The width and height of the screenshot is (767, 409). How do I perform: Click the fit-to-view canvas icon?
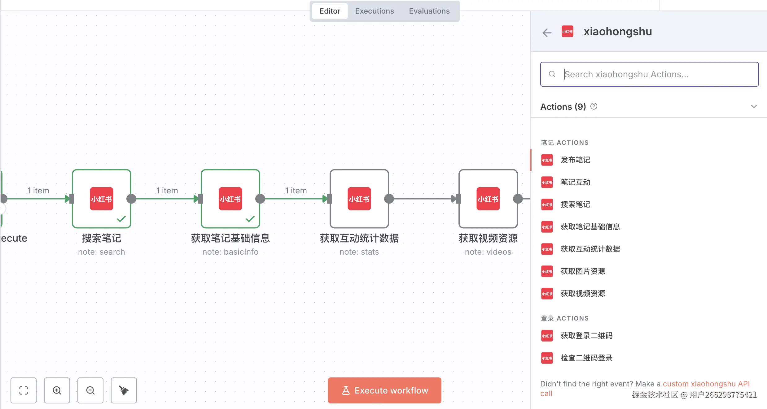(24, 390)
